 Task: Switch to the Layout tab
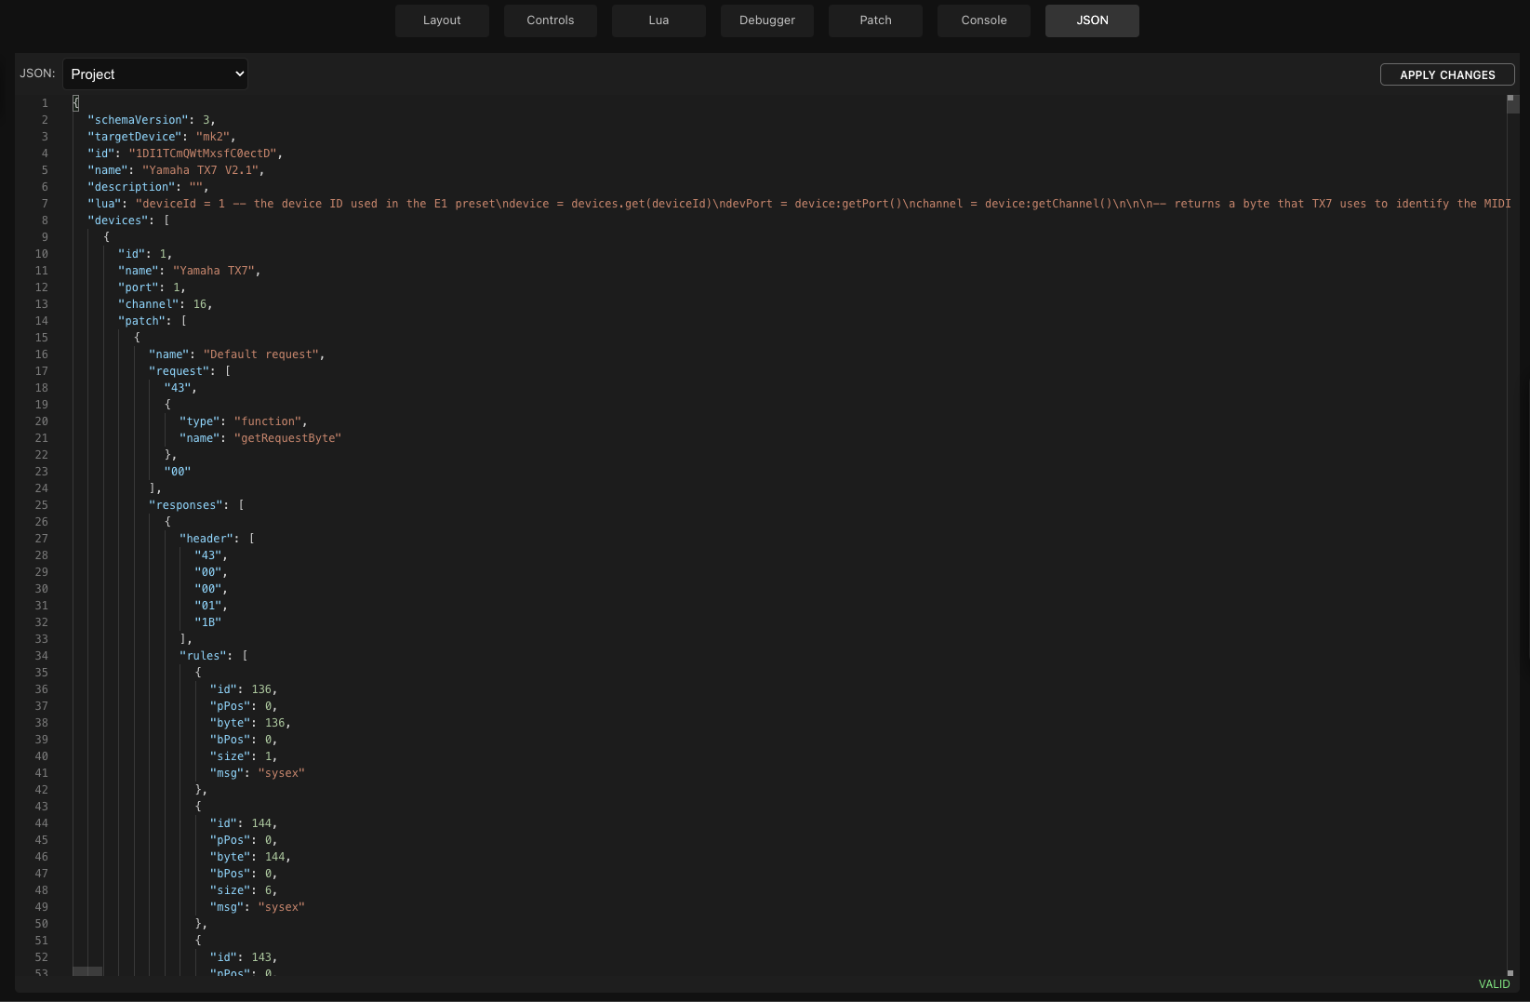point(442,20)
